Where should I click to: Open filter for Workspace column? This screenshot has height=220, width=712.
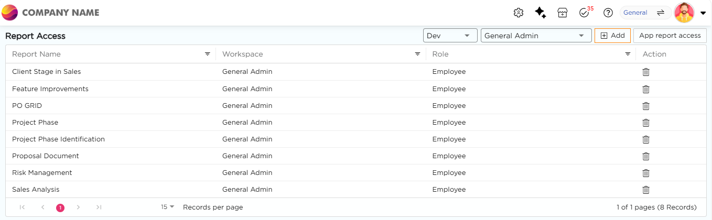coord(418,54)
